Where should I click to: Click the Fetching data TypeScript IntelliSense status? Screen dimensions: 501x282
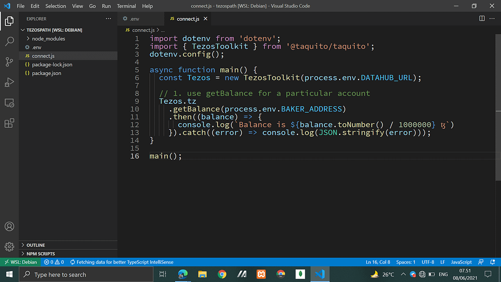tap(122, 262)
